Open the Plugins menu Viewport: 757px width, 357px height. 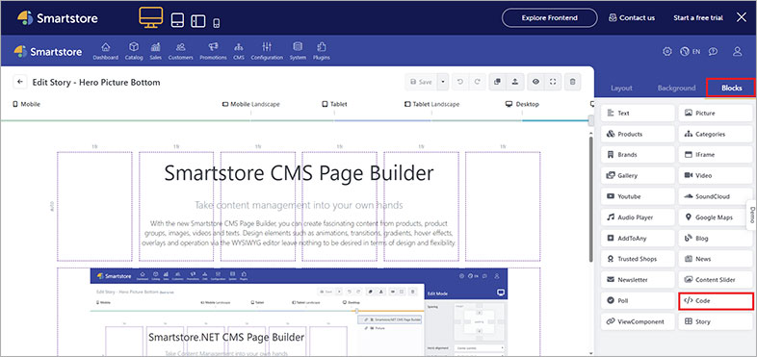click(321, 51)
